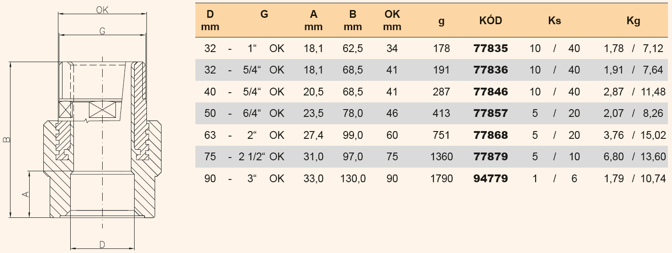Click product code 77835
Image resolution: width=672 pixels, height=253 pixels.
[490, 48]
